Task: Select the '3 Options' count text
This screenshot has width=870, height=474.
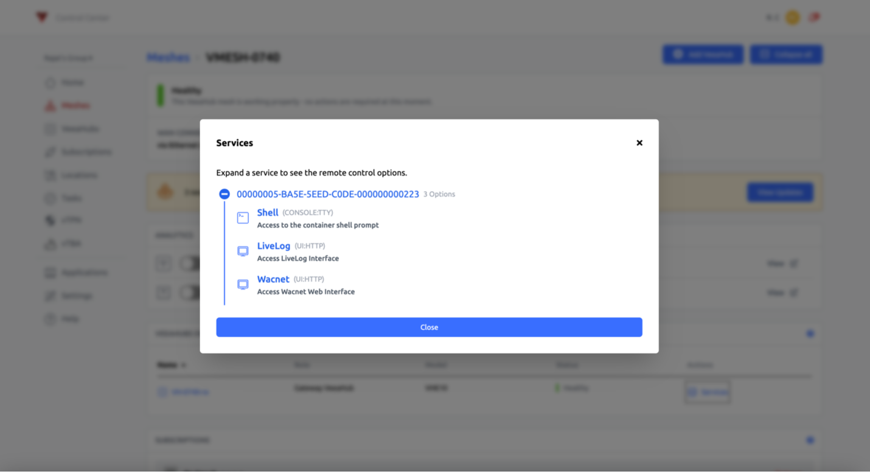Action: pos(439,195)
